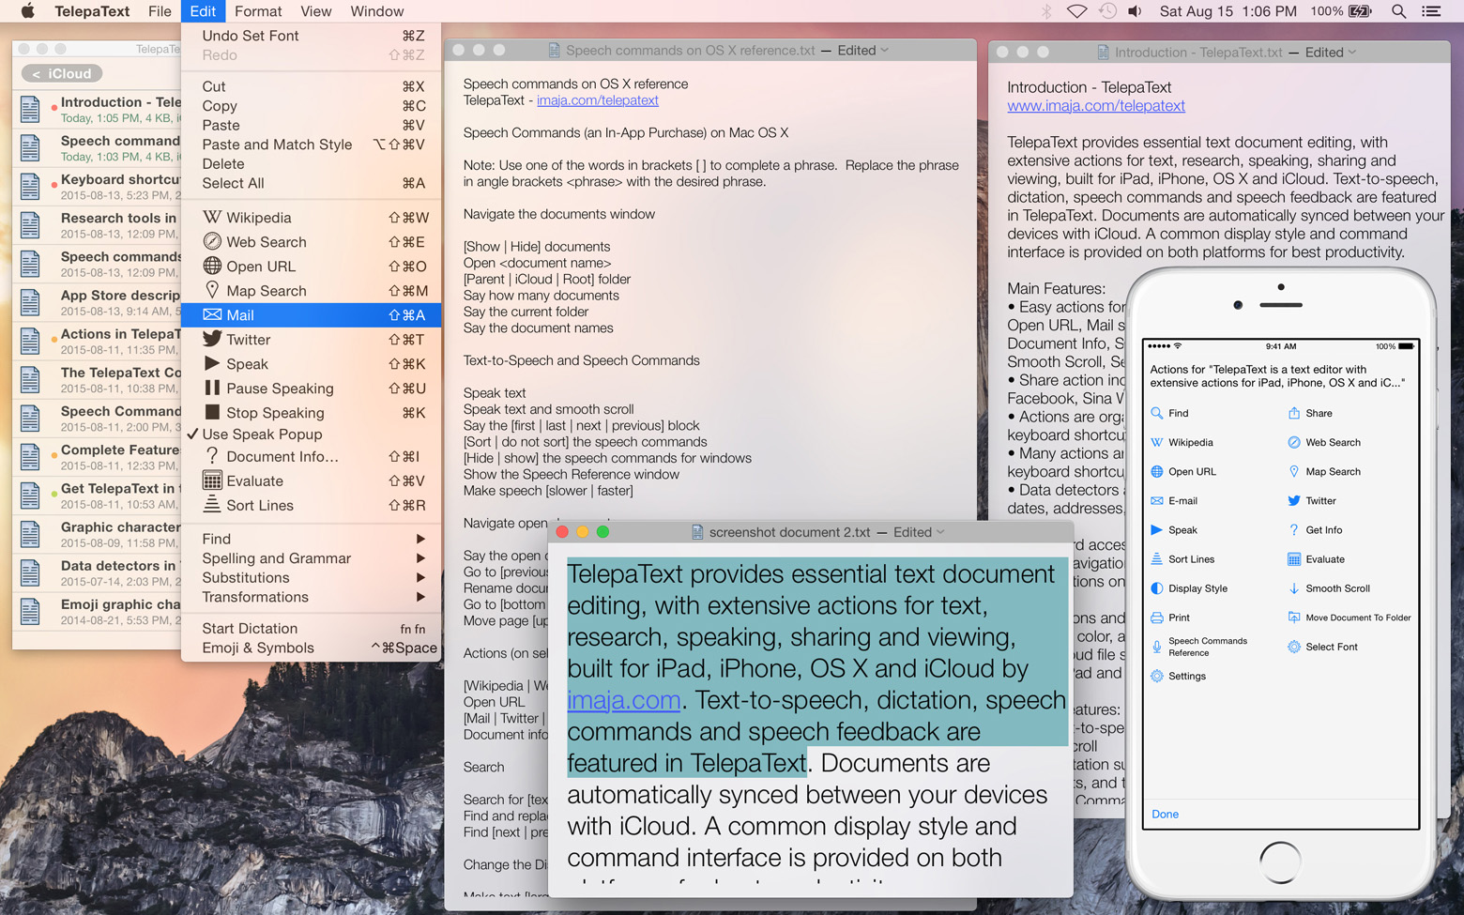1464x915 pixels.
Task: Choose Start Dictation menu item
Action: 311,629
